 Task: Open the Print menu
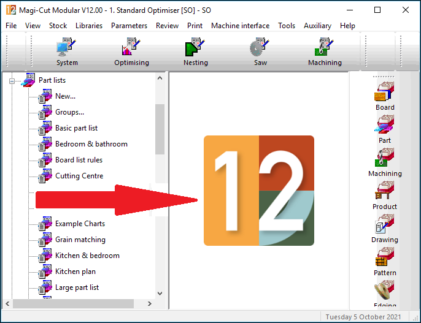[x=195, y=26]
